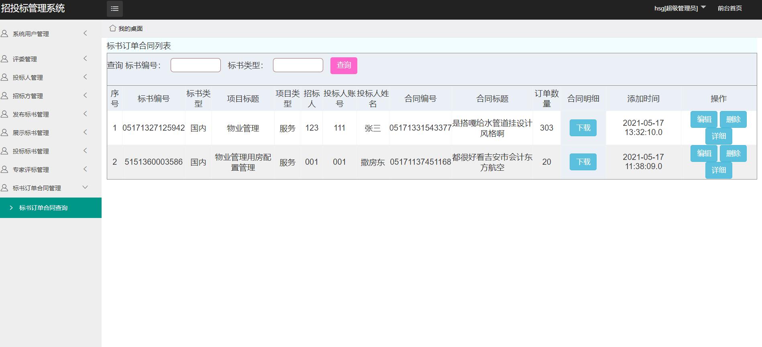Image resolution: width=762 pixels, height=347 pixels.
Task: Click the pink 查询 button
Action: pyautogui.click(x=344, y=65)
